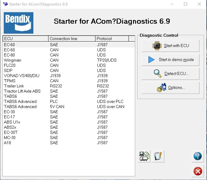Viewport: 207px width, 180px height.
Task: Click the Bendix logo image
Action: point(18,23)
